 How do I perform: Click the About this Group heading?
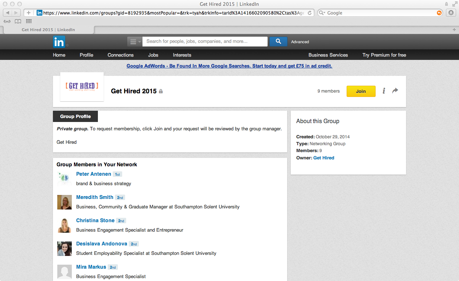[x=318, y=121]
